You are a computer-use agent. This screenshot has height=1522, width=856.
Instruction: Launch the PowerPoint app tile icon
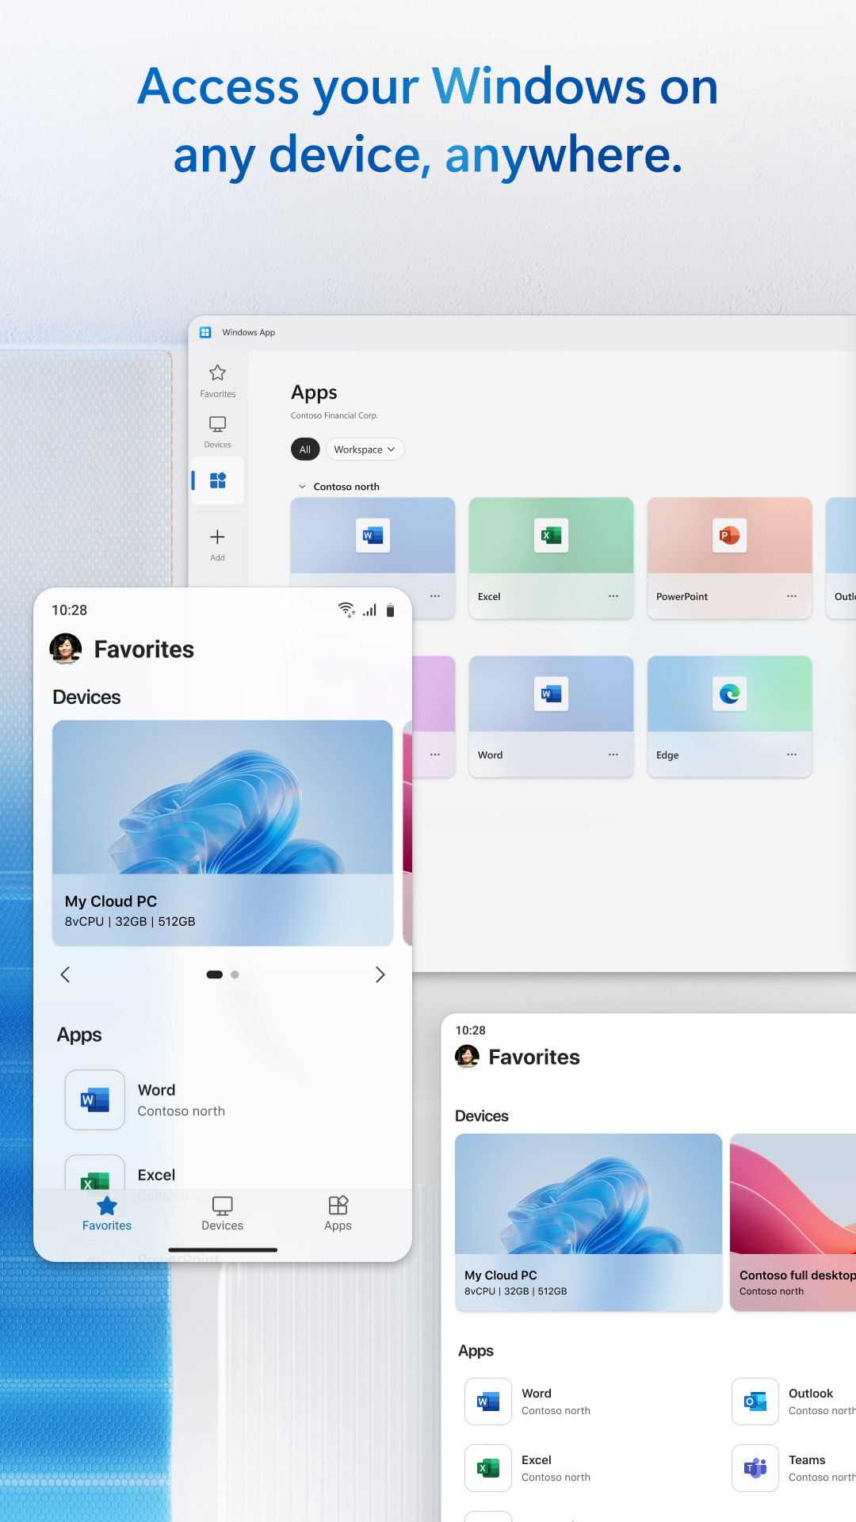coord(729,536)
